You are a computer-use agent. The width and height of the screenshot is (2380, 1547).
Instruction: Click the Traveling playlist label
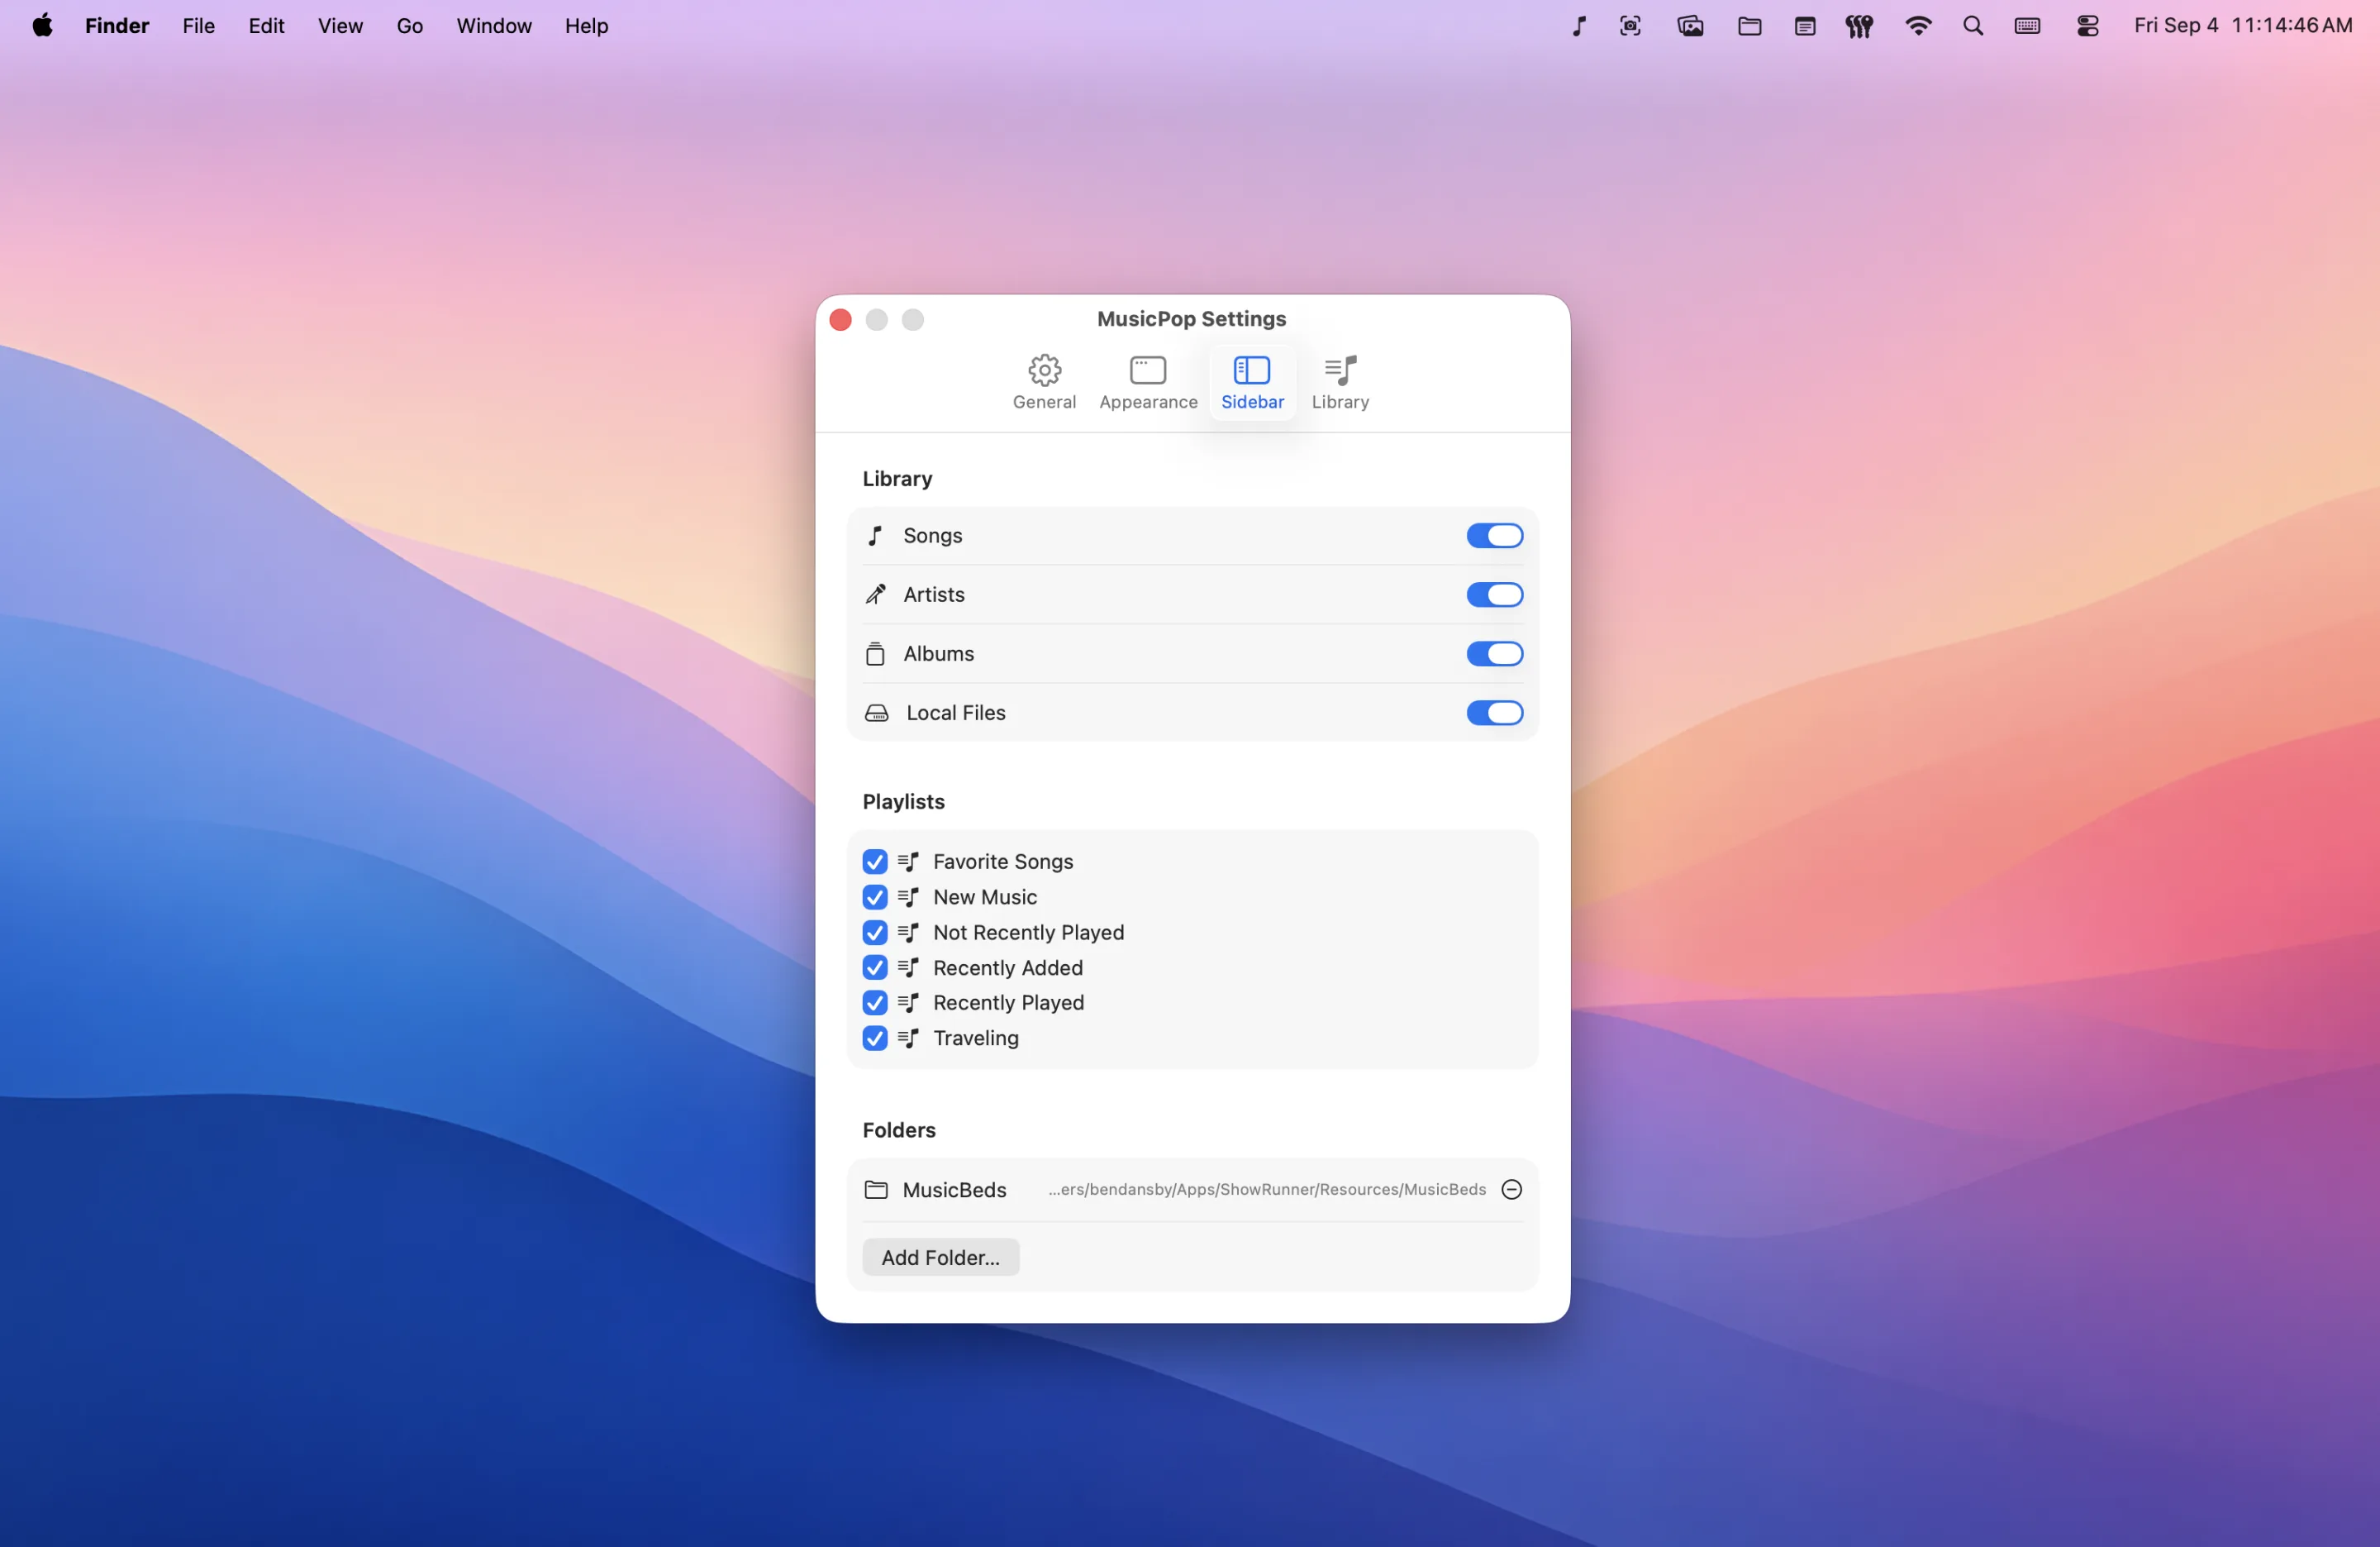pos(976,1038)
